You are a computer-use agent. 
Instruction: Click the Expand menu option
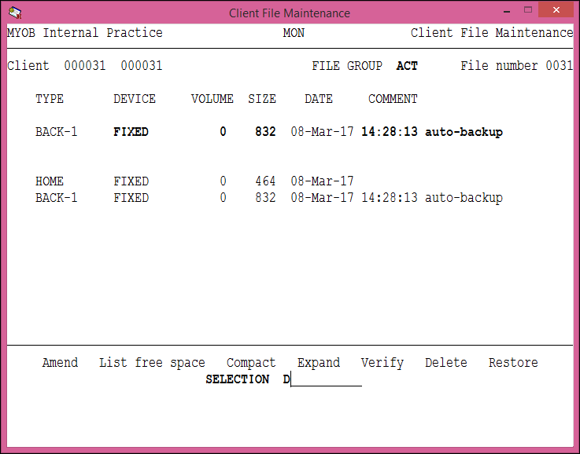[x=319, y=363]
